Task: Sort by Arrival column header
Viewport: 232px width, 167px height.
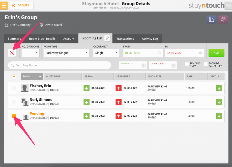Action: coord(98,76)
